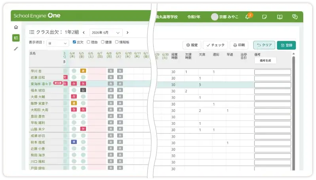
Task: Click 6/5 circle for 成瀬 紗羽
Action: point(83,136)
